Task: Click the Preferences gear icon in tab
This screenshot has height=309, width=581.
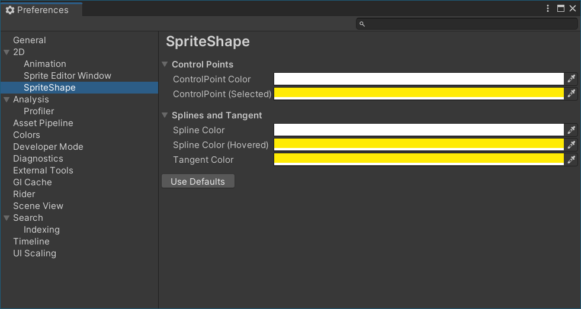Action: (9, 10)
